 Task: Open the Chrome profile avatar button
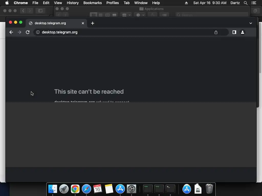243,32
